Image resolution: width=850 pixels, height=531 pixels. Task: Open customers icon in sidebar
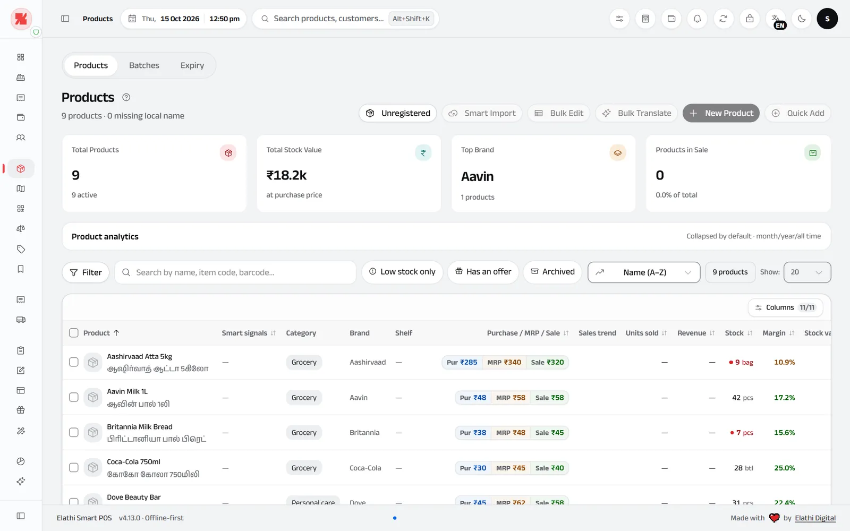[x=21, y=138]
